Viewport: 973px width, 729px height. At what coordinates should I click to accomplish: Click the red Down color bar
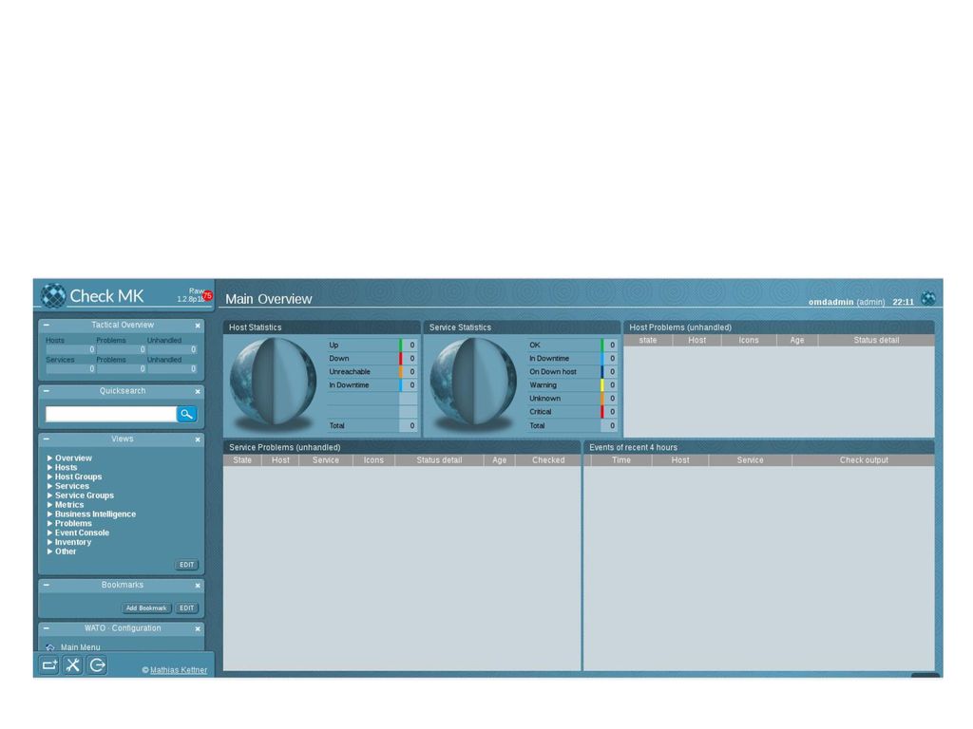coord(401,358)
